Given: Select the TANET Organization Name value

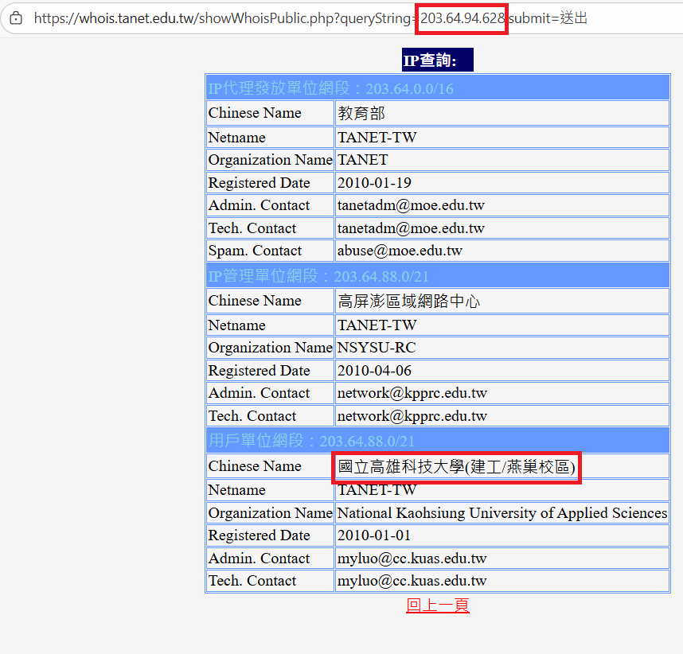Looking at the screenshot, I should coord(362,160).
